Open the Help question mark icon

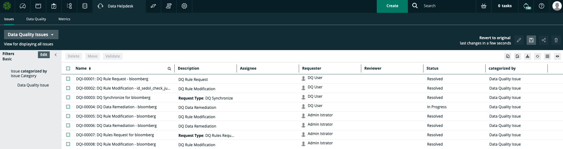pos(542,6)
